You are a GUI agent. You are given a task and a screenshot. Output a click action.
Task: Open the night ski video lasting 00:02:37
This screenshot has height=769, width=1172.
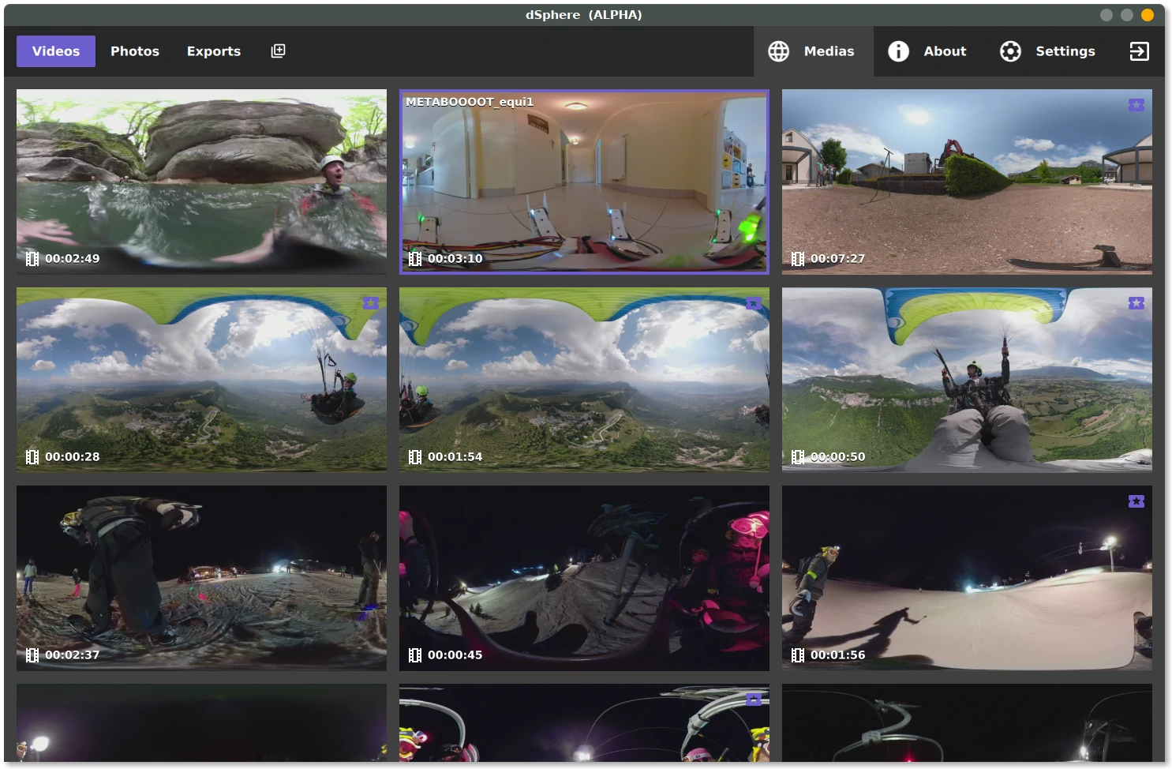point(201,578)
